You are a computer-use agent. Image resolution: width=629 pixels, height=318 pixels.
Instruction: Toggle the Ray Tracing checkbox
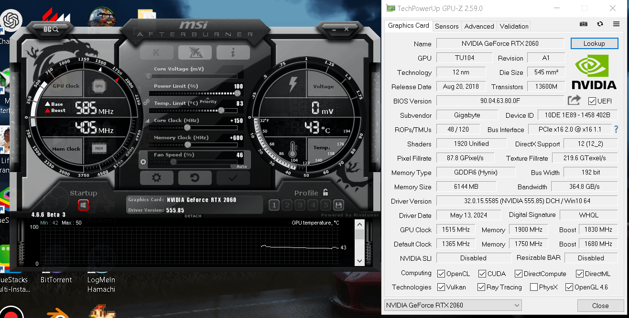(481, 287)
